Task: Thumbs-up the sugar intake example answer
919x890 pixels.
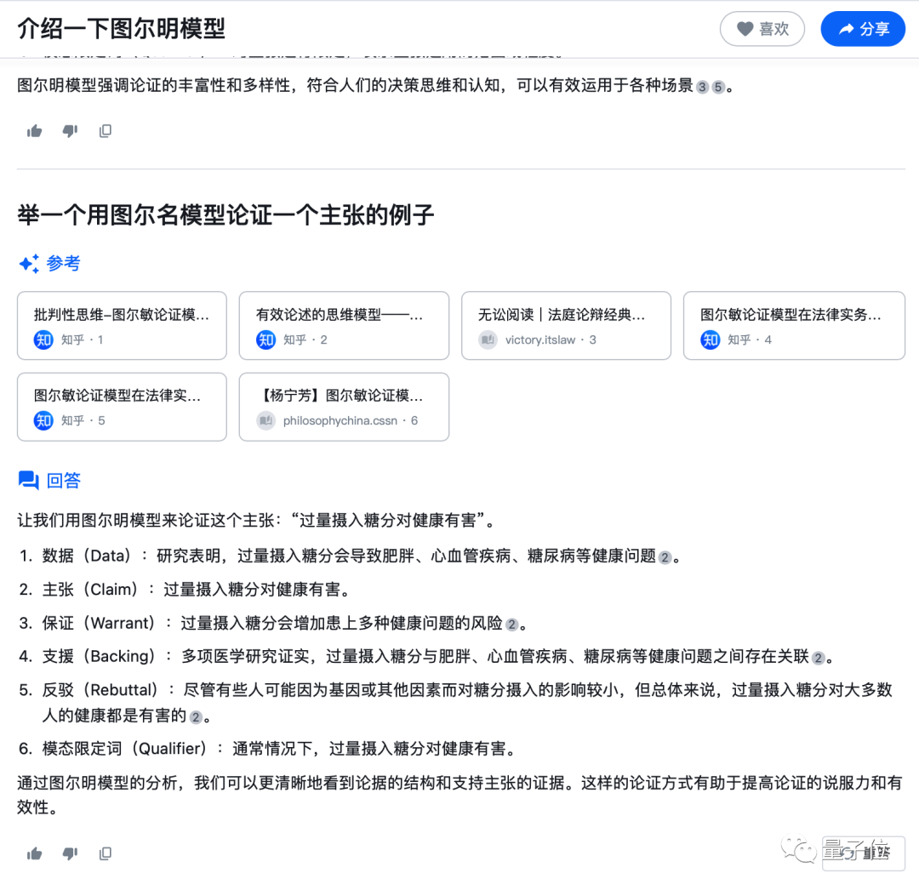Action: coord(35,853)
